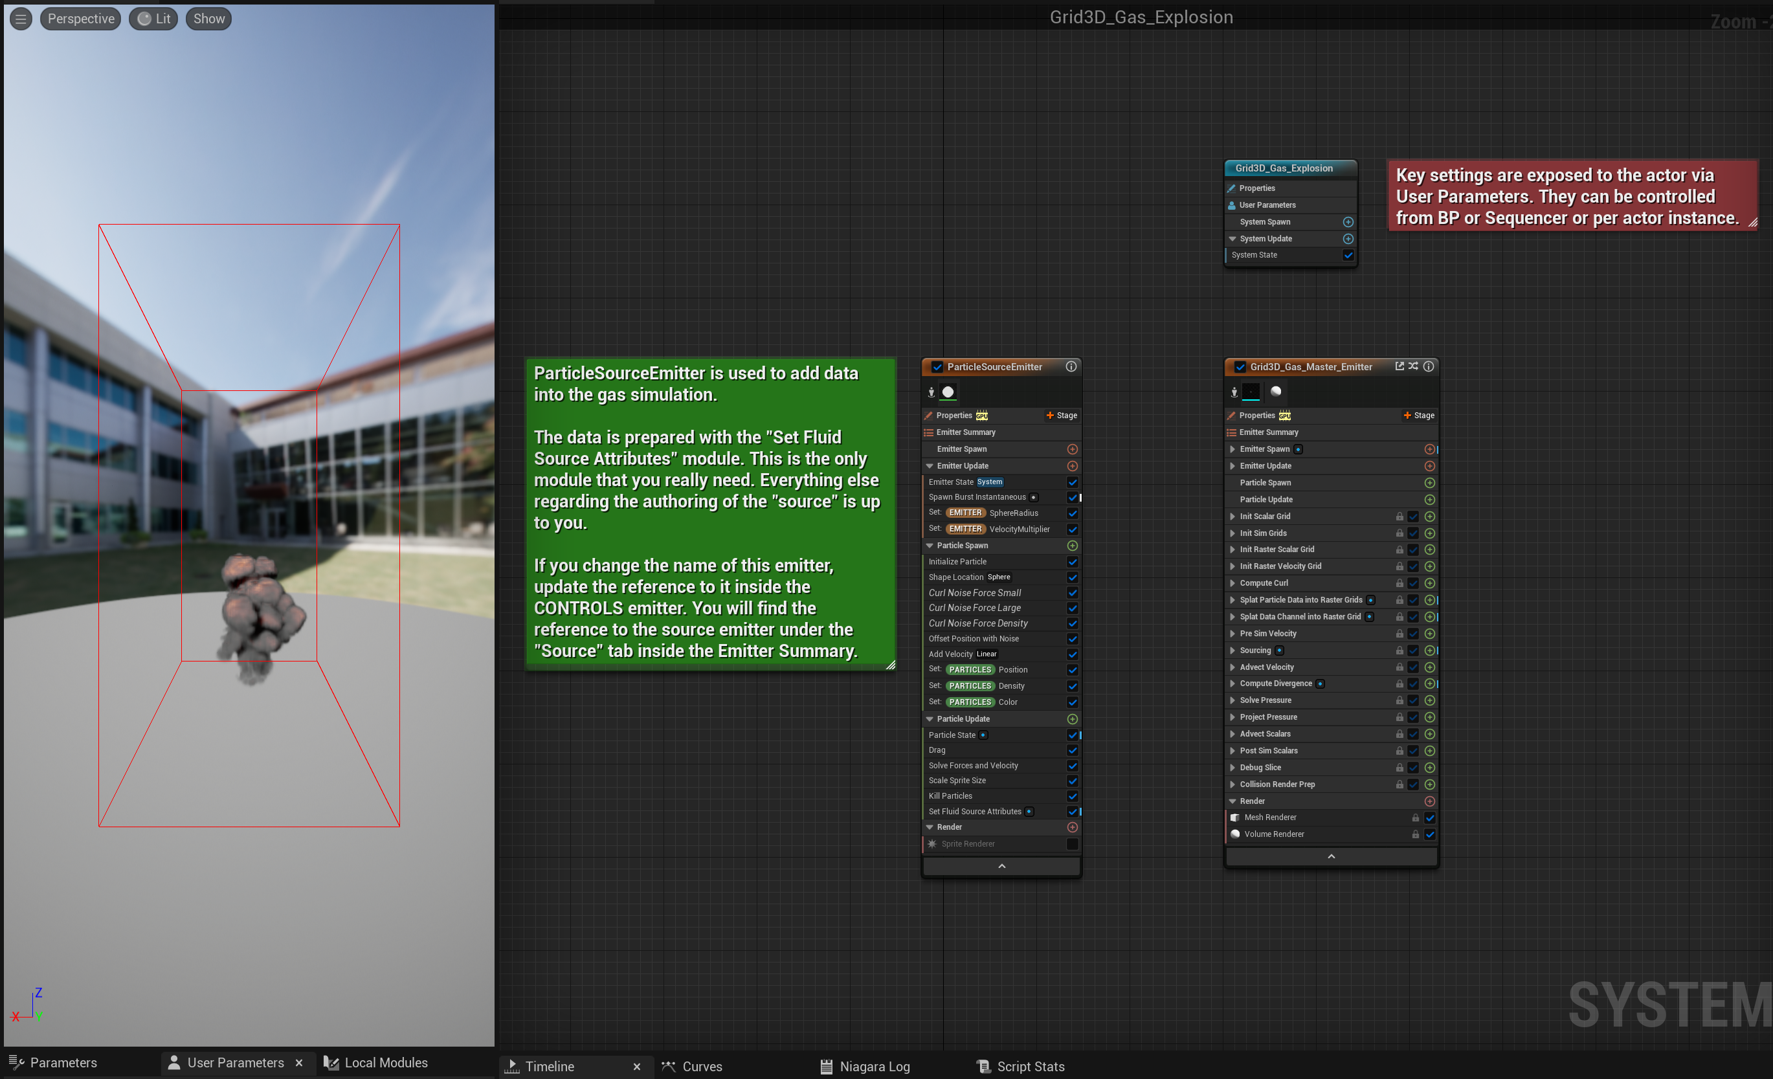The height and width of the screenshot is (1079, 1773).
Task: Open the Lit view mode menu
Action: coord(154,19)
